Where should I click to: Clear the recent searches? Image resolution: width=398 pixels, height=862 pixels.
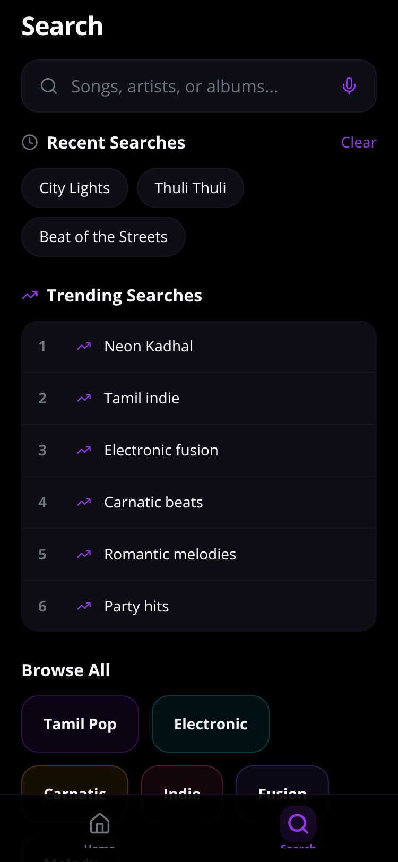(x=359, y=142)
